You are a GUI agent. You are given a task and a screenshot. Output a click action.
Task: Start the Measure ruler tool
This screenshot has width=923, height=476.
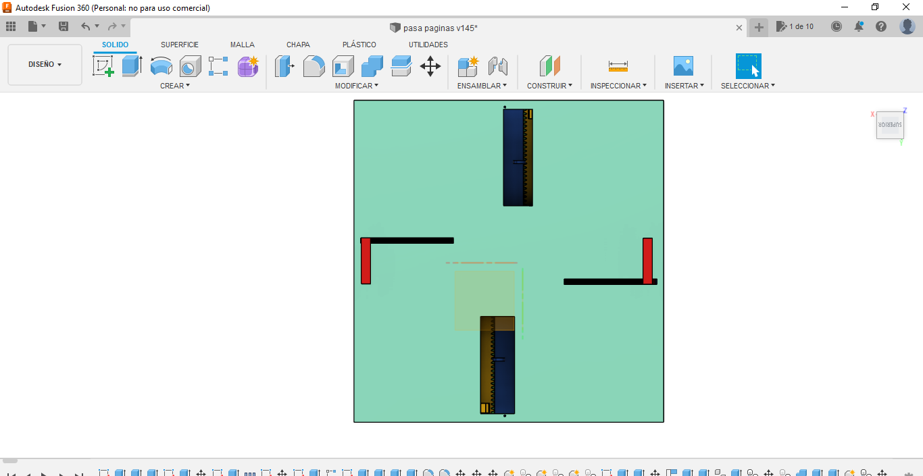click(618, 66)
